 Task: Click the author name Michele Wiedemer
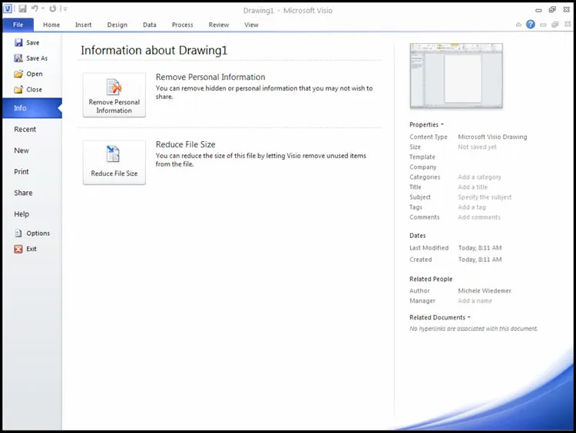(x=485, y=290)
